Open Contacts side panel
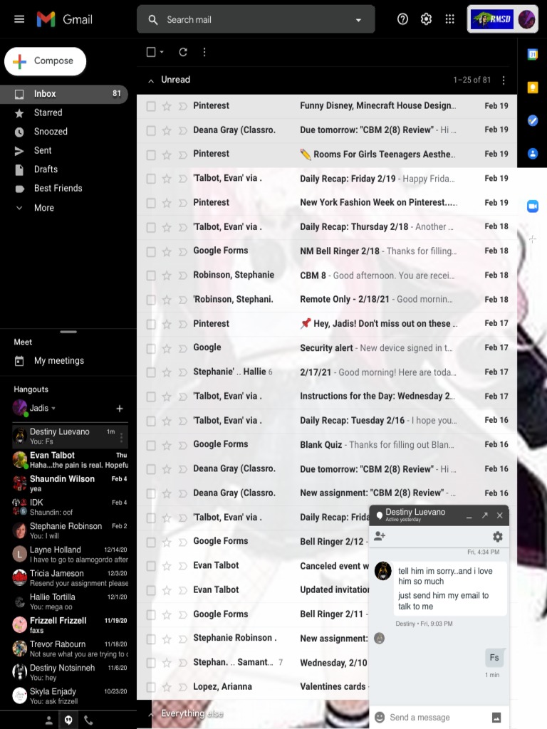 [x=533, y=154]
